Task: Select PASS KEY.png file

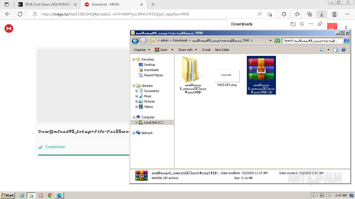Action: point(227,78)
